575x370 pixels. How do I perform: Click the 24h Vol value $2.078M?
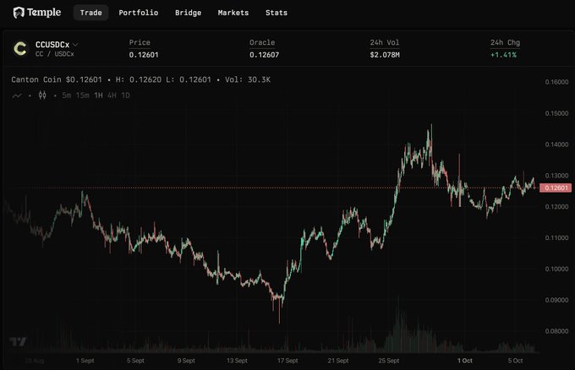pos(385,55)
